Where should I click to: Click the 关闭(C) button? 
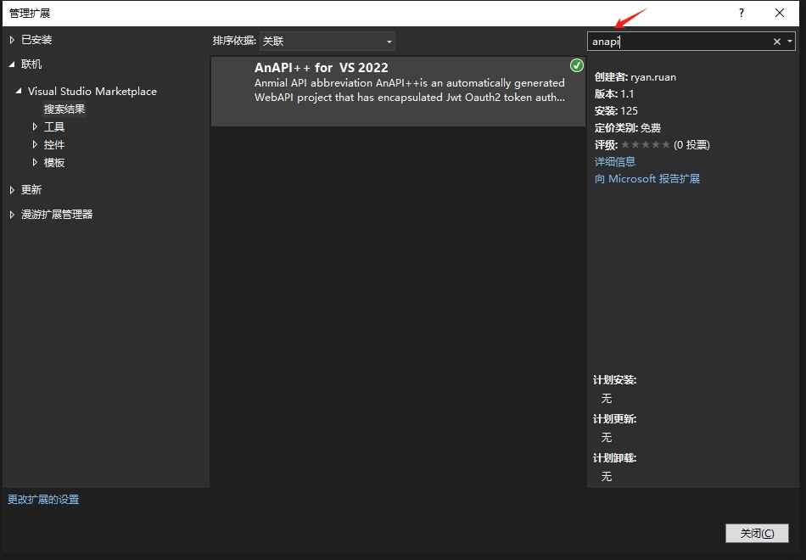tap(757, 533)
